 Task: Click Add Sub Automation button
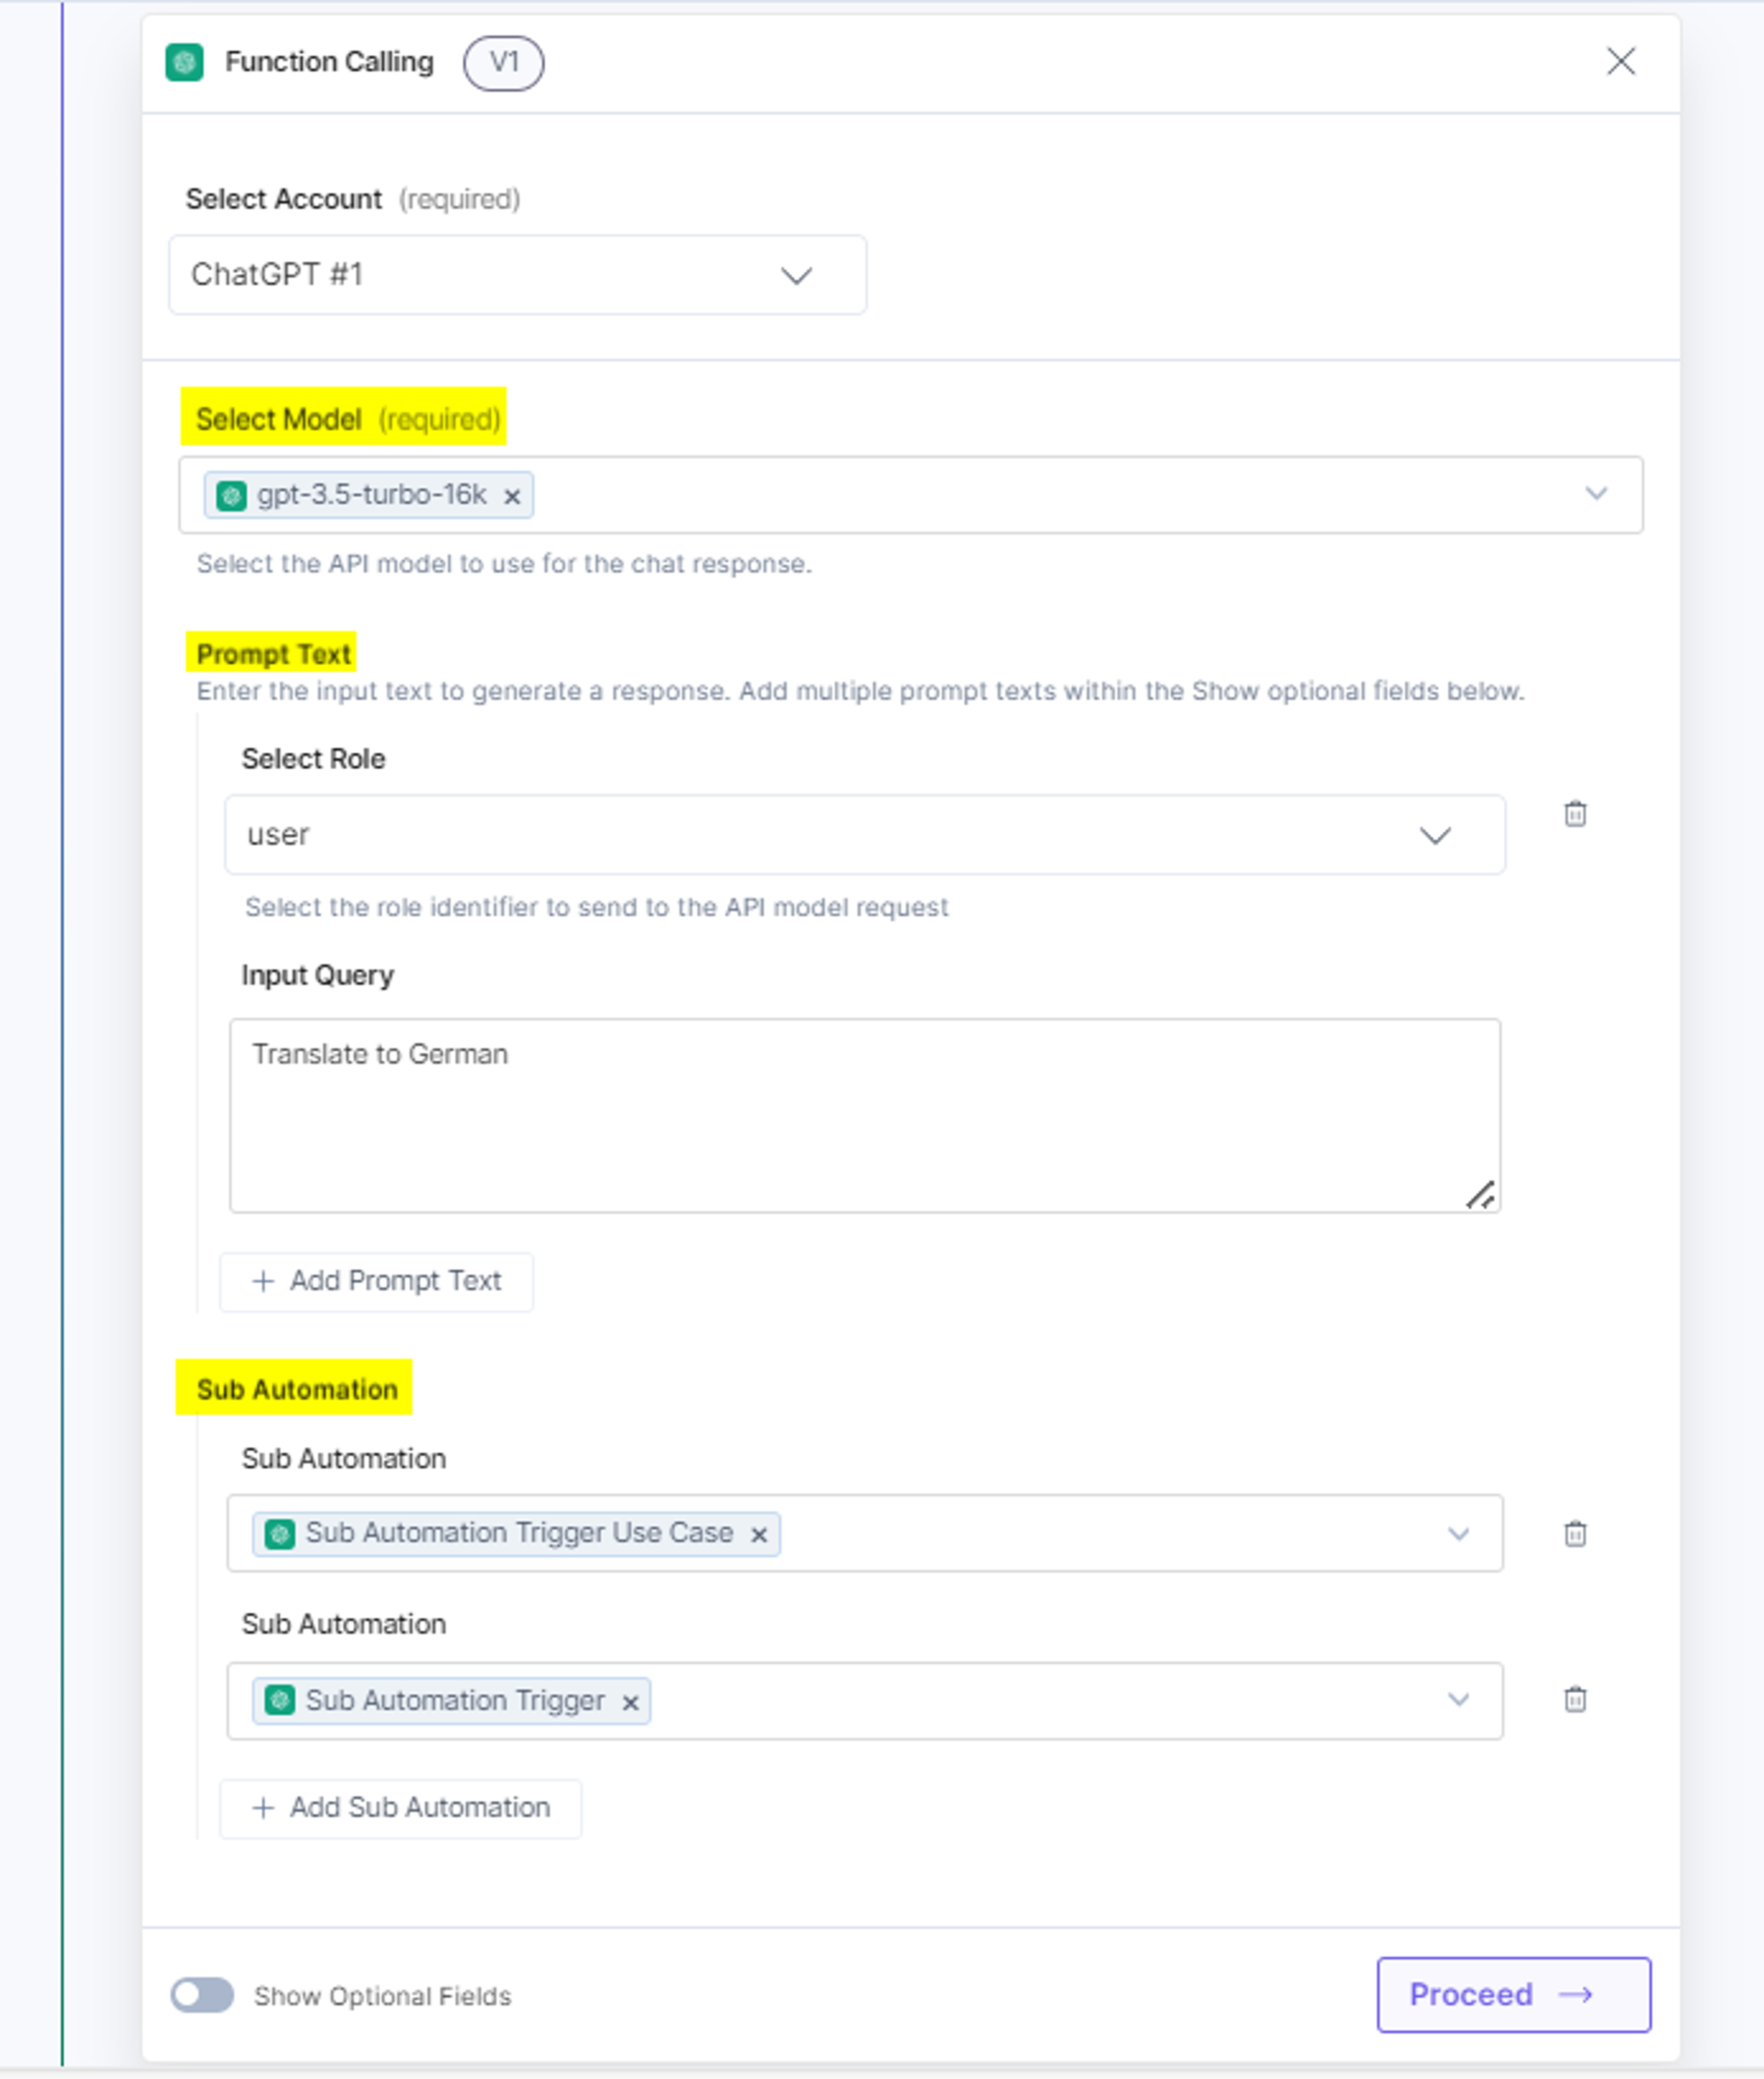click(x=400, y=1808)
